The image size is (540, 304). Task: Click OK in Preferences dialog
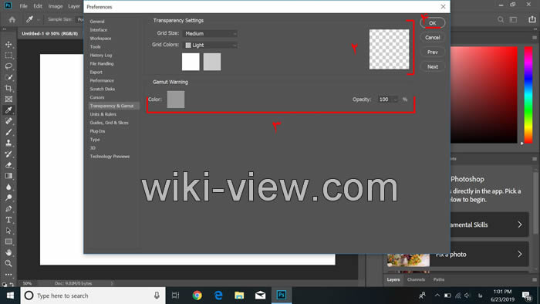click(x=433, y=22)
